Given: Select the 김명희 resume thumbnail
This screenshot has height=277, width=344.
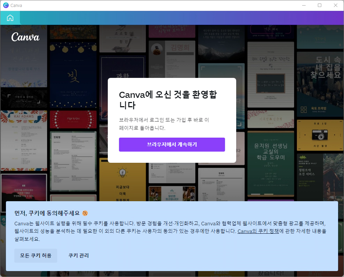Looking at the screenshot, I should pos(172,59).
